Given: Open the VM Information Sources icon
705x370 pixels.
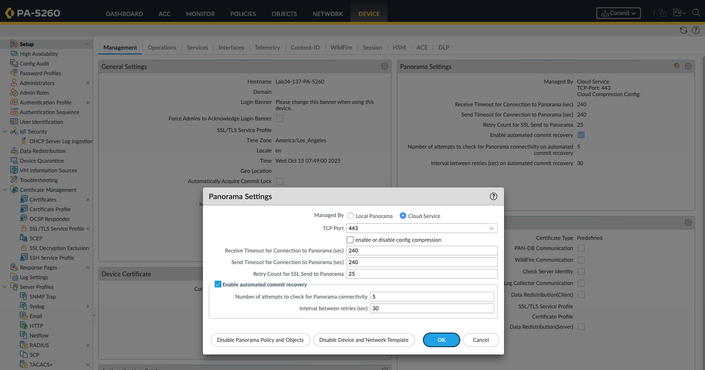Looking at the screenshot, I should click(x=14, y=170).
